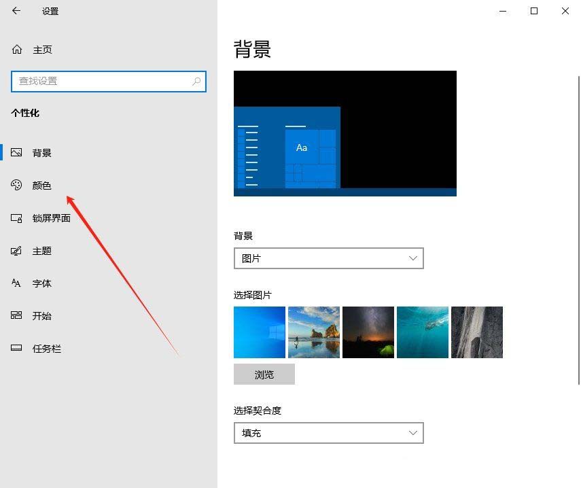Click the 任务栏 (Taskbar) sidebar icon
The width and height of the screenshot is (581, 488).
[16, 348]
